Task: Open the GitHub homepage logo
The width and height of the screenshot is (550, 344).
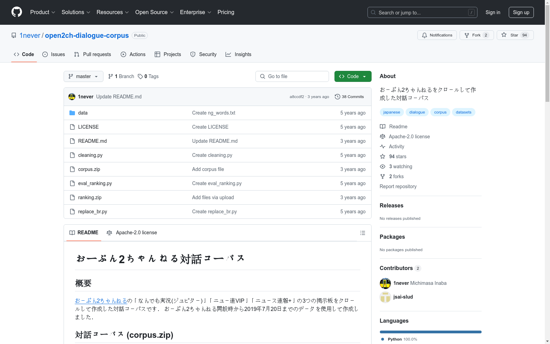Action: (16, 12)
